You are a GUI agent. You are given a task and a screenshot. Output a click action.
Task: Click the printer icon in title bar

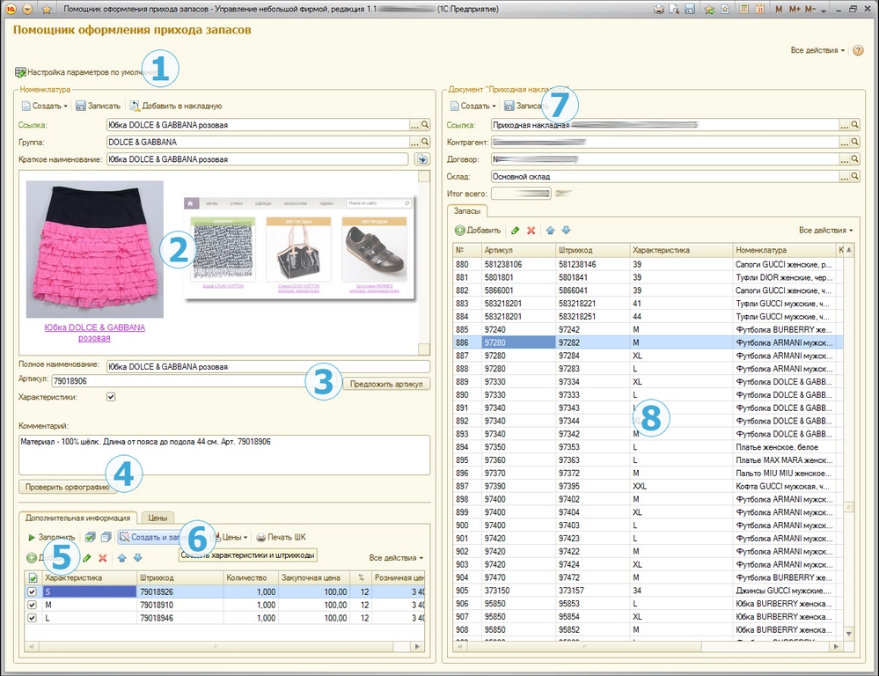[658, 8]
